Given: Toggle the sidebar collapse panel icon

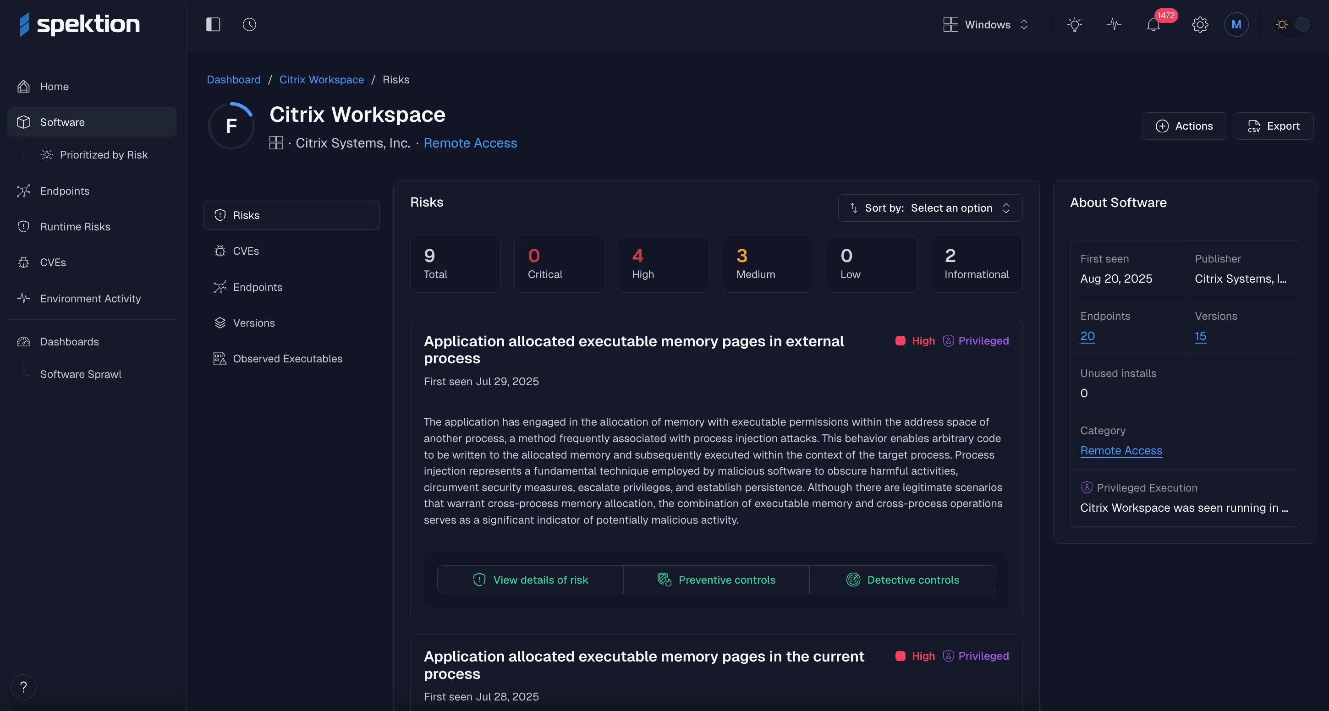Looking at the screenshot, I should click(213, 24).
